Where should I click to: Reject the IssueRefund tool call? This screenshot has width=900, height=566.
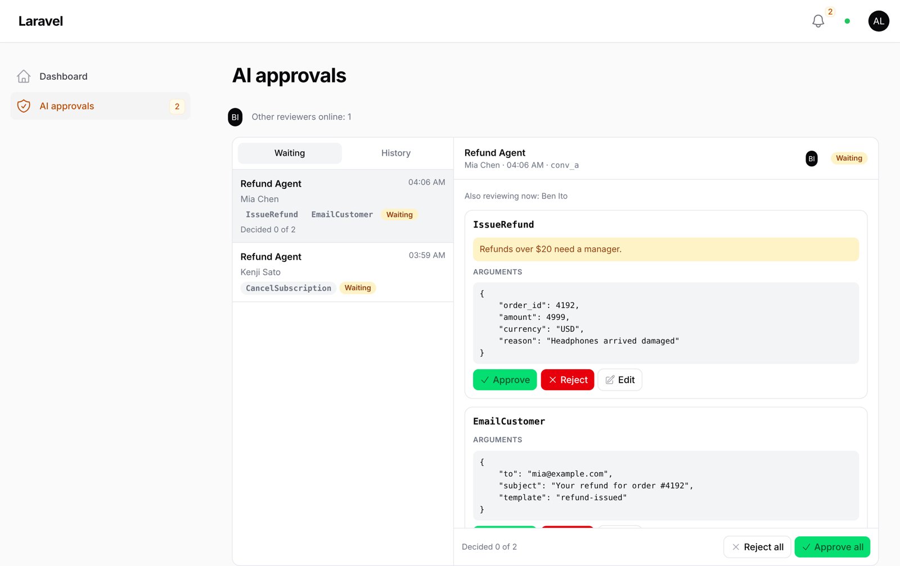coord(567,380)
